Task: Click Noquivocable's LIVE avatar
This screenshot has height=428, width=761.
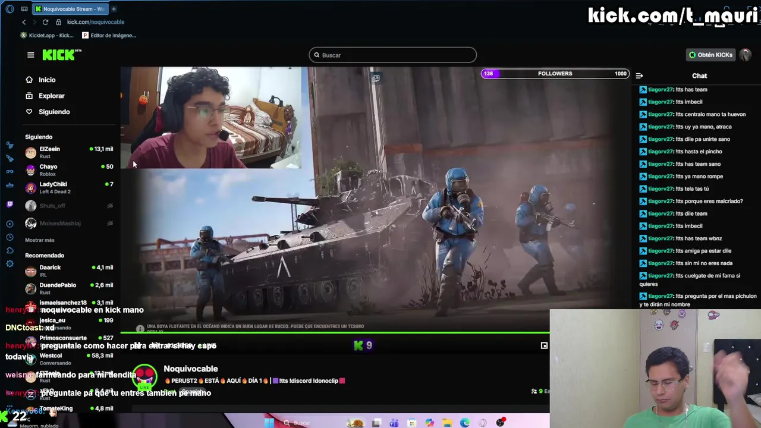Action: pyautogui.click(x=145, y=377)
